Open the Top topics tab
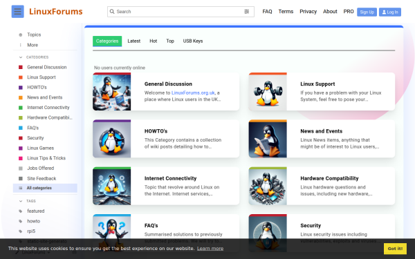Screen dimensions: 415x259 [170, 41]
